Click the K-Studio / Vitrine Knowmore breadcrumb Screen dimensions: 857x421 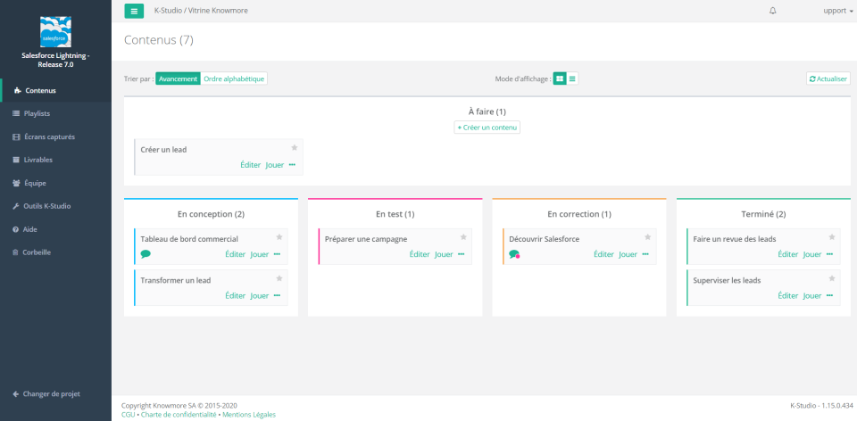[x=201, y=11]
